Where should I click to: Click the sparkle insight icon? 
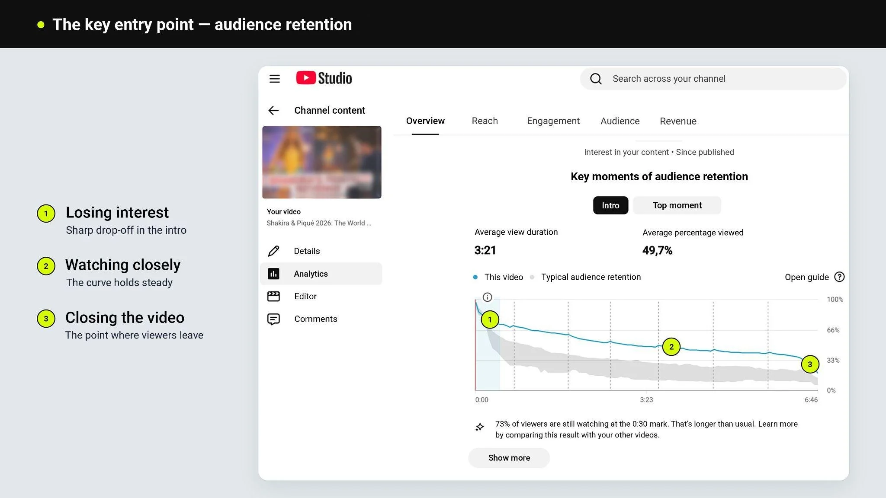tap(479, 428)
